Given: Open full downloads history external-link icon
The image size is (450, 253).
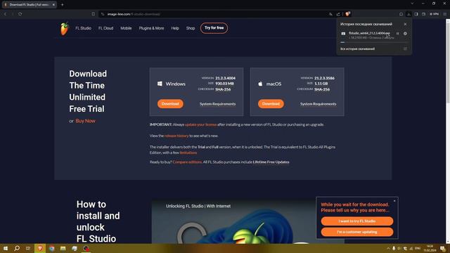Looking at the screenshot, I should tap(405, 48).
